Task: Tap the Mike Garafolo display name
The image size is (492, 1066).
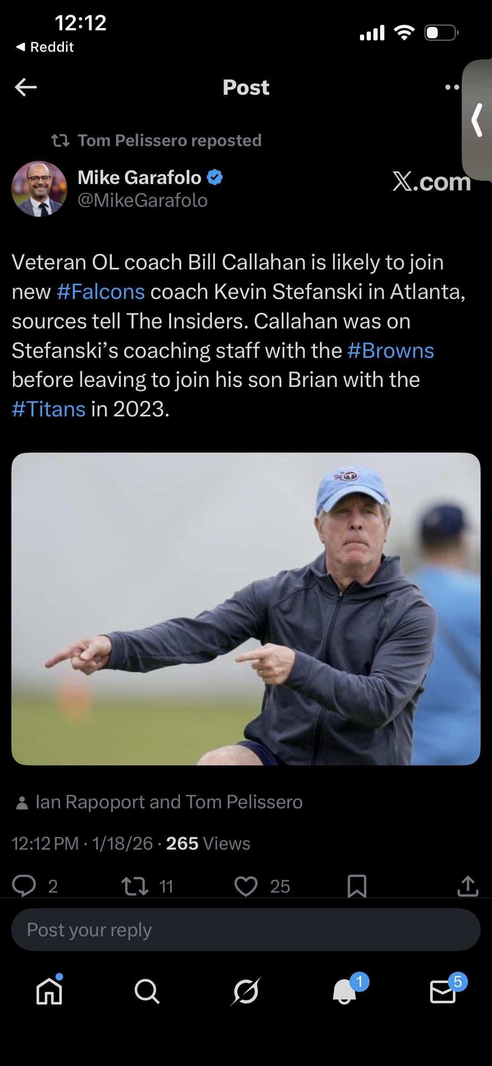Action: 139,177
